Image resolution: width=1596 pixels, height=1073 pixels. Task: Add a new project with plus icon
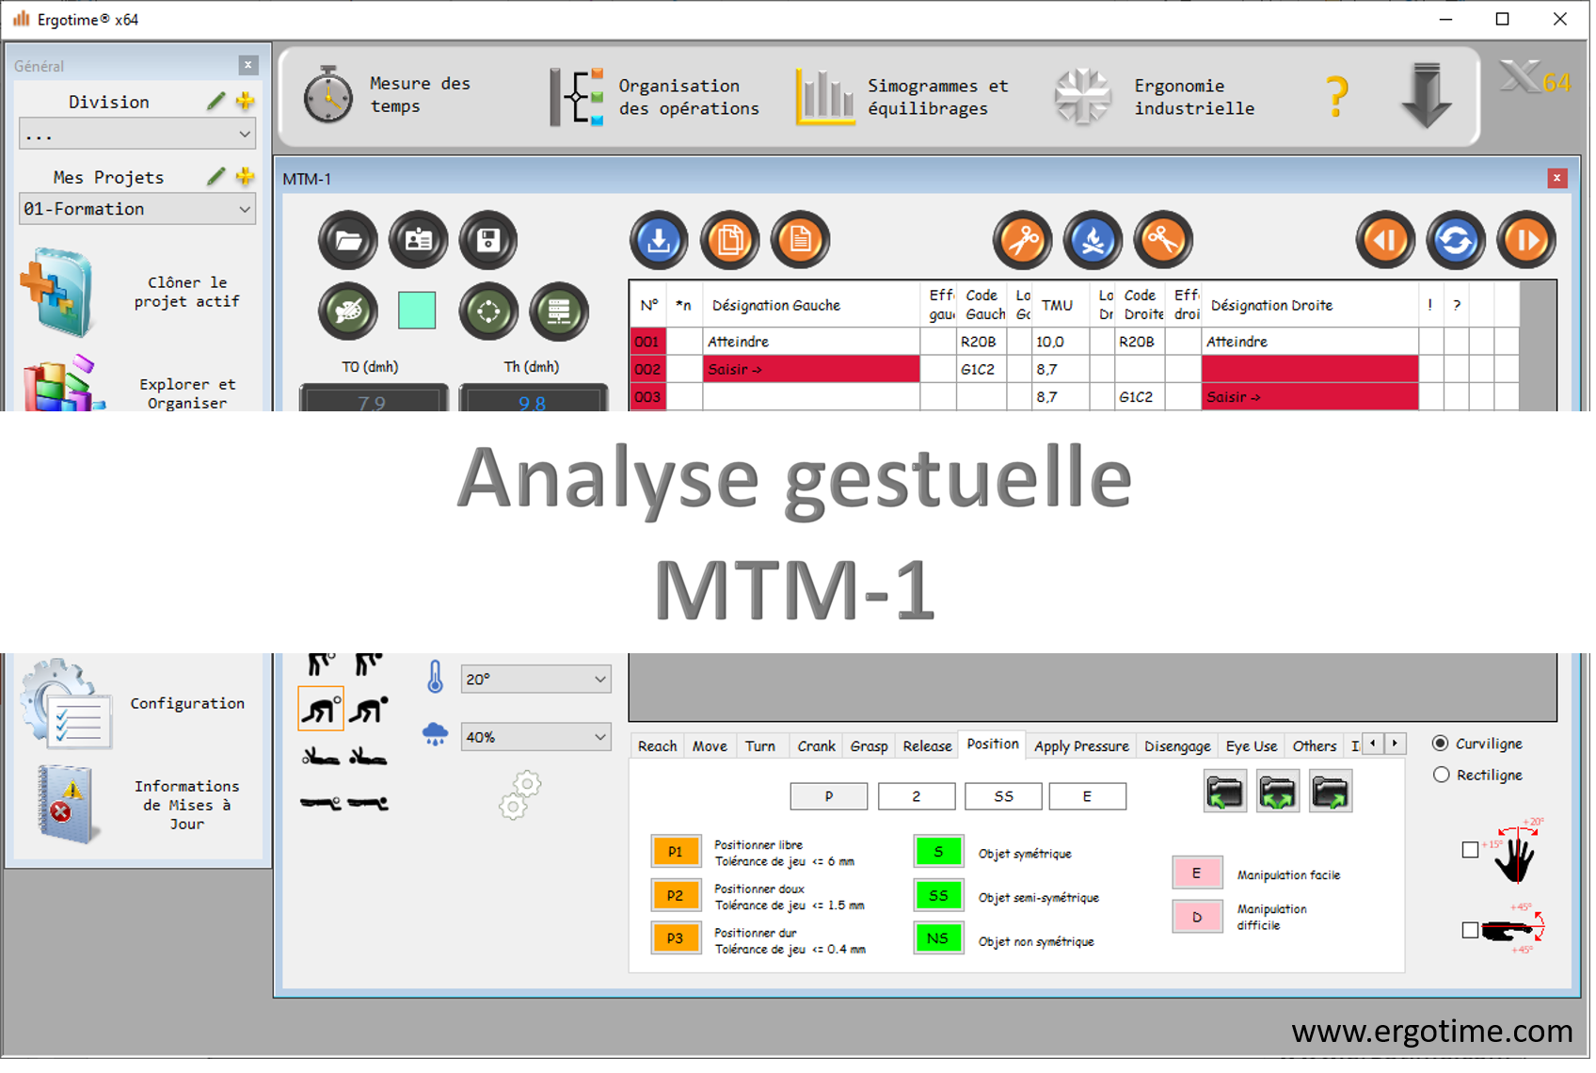[x=246, y=176]
